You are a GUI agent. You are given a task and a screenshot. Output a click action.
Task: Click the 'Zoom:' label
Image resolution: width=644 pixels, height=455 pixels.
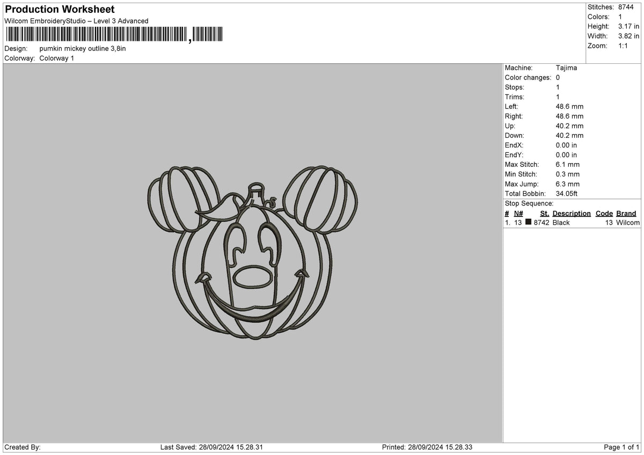[597, 46]
